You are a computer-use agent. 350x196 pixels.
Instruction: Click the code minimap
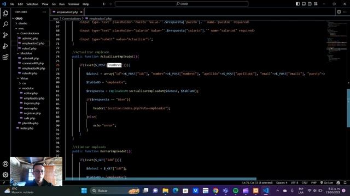(336, 41)
